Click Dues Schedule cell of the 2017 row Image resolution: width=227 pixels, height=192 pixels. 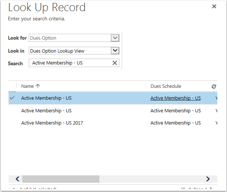pyautogui.click(x=176, y=123)
